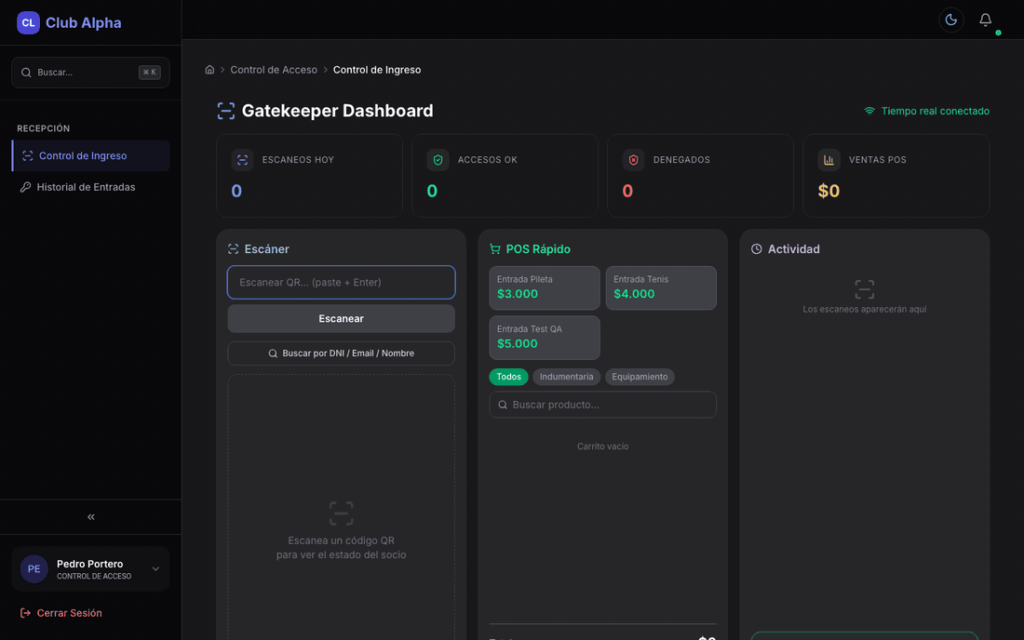
Task: Click the Gatekeeper Dashboard heading
Action: pos(337,111)
